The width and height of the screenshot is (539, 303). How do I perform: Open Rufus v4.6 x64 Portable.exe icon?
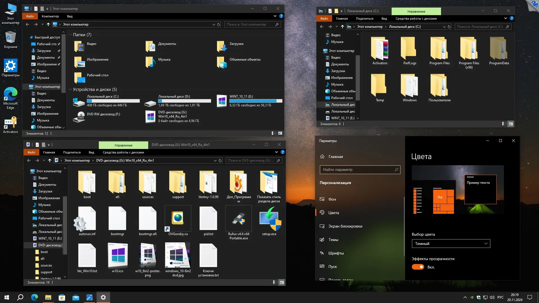tap(239, 219)
